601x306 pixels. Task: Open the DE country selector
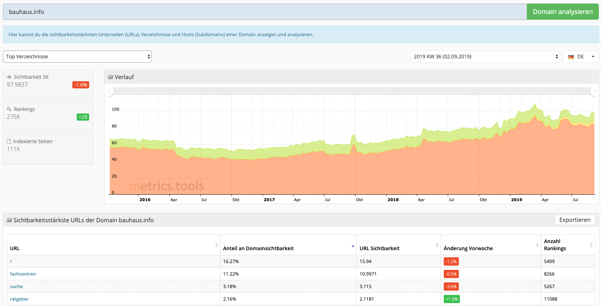click(x=581, y=57)
